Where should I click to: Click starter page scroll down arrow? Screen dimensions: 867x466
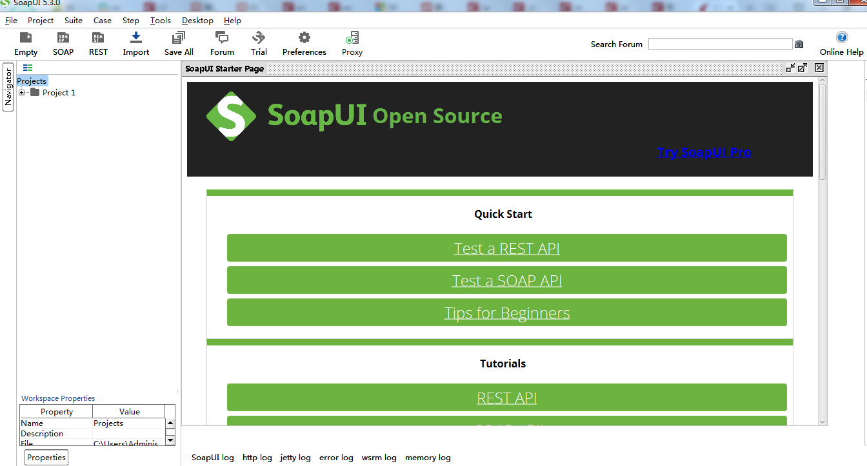click(822, 422)
